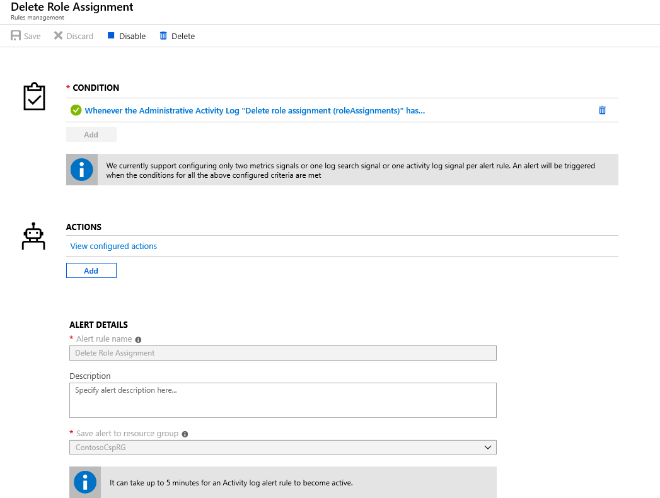
Task: Click info icon next to Alert rule name
Action: (138, 340)
